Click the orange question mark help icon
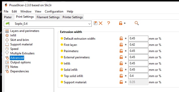This screenshot has width=179, height=92. (x=109, y=23)
